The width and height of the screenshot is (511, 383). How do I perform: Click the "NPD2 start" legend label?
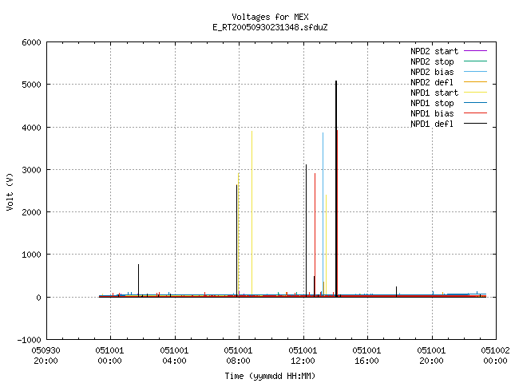click(434, 51)
